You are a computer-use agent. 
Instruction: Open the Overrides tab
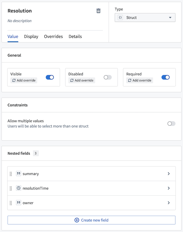coord(53,36)
